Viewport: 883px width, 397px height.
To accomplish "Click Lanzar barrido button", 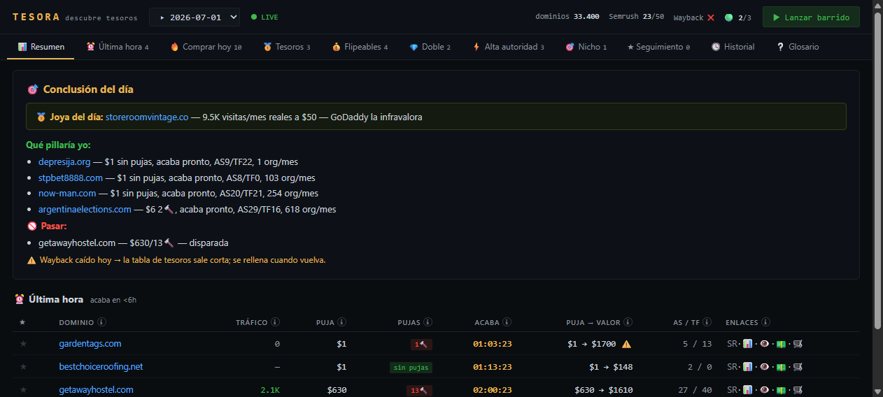I will pos(811,17).
